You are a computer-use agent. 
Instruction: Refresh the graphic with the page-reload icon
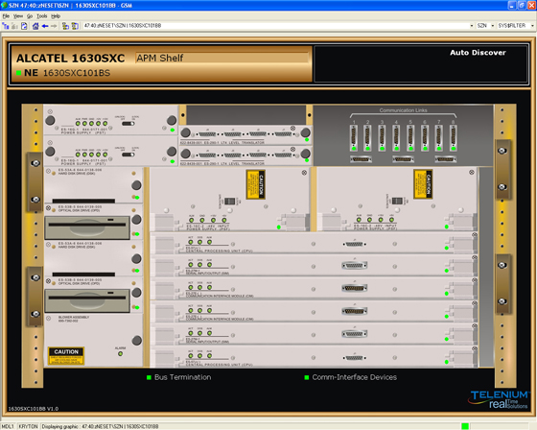(24, 26)
